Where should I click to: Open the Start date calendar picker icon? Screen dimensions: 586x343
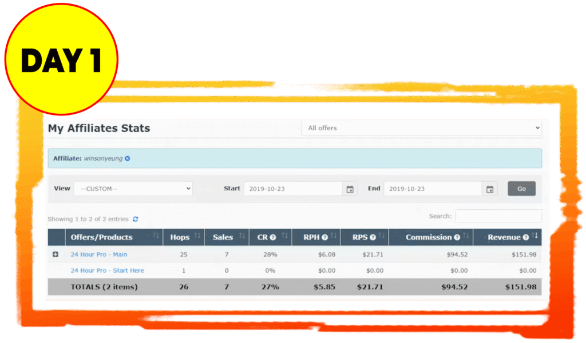[x=350, y=189]
